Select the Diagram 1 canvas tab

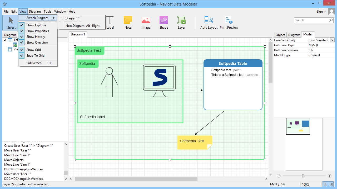(78, 34)
